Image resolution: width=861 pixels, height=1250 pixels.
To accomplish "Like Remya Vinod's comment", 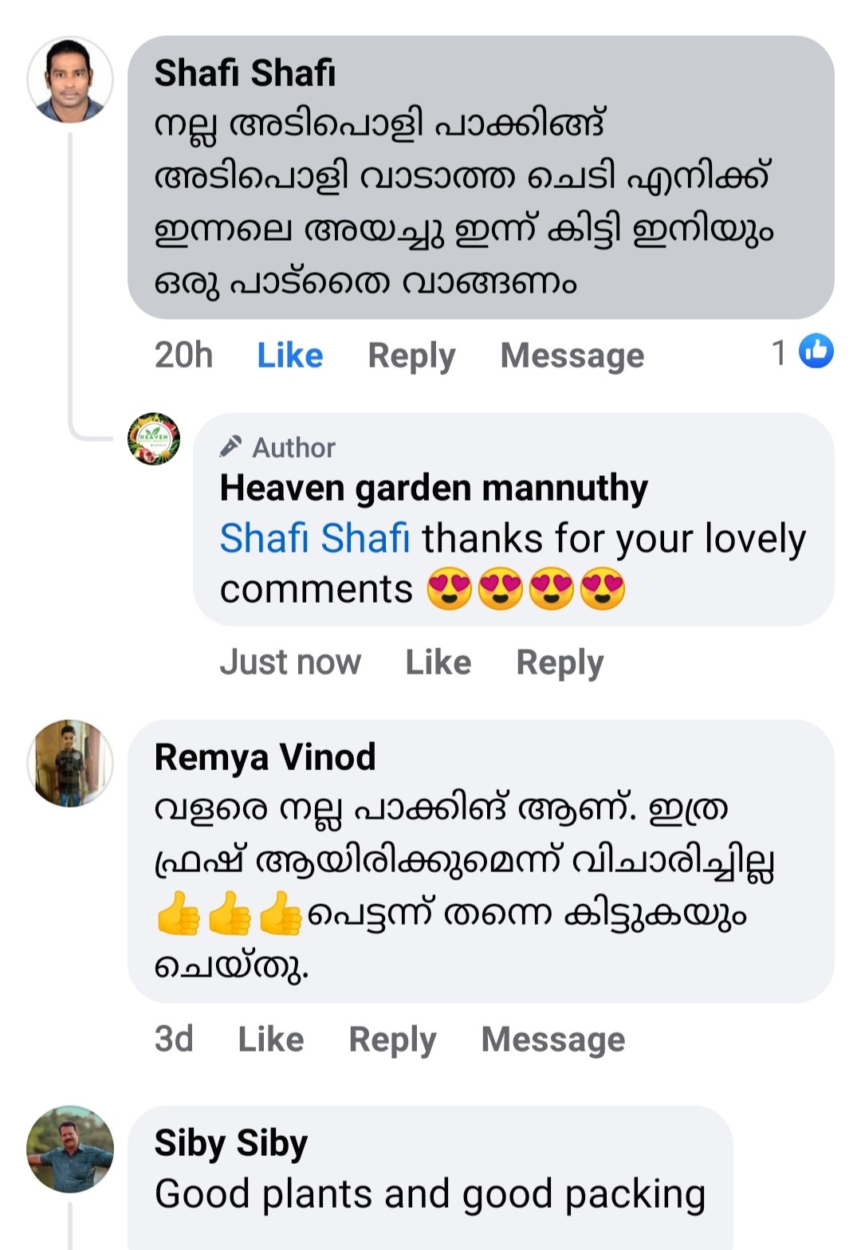I will (270, 1040).
